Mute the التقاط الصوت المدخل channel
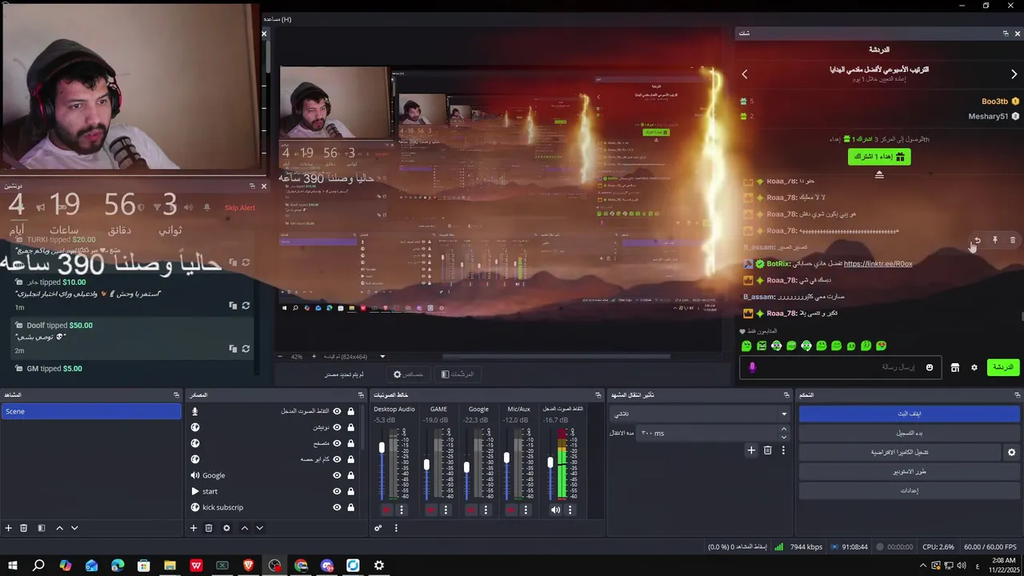The width and height of the screenshot is (1024, 576). point(555,510)
